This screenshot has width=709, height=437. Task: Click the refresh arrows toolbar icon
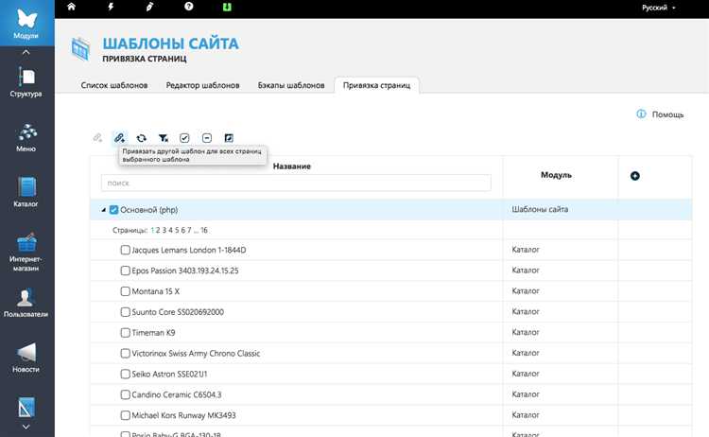pyautogui.click(x=142, y=138)
